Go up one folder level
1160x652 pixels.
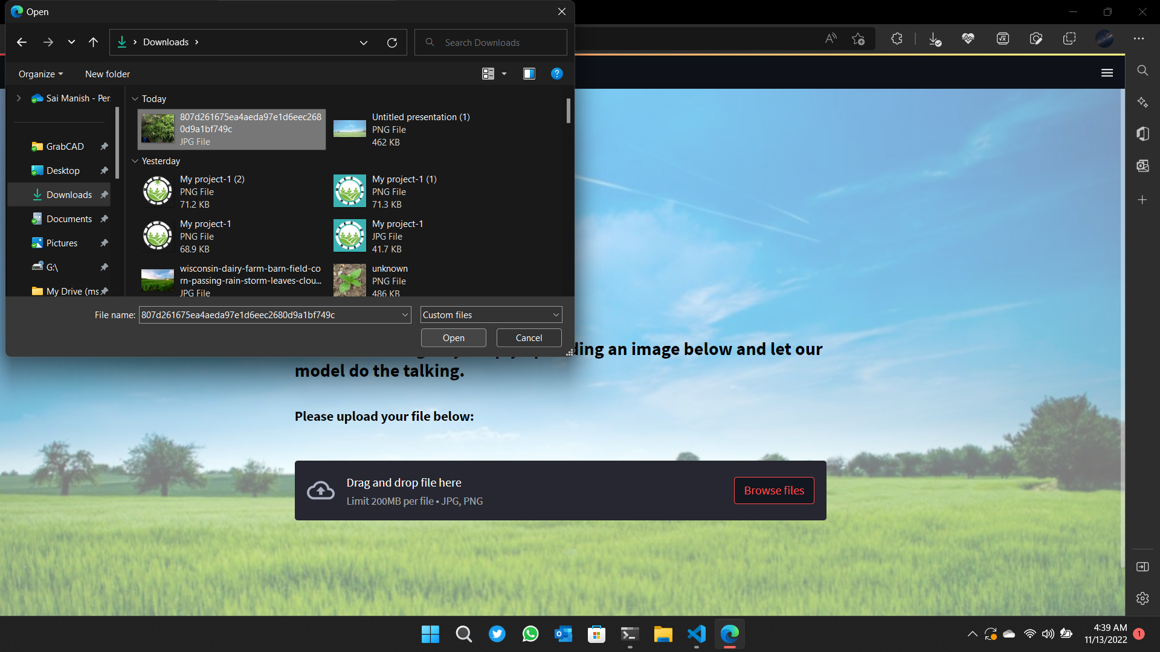pos(93,42)
